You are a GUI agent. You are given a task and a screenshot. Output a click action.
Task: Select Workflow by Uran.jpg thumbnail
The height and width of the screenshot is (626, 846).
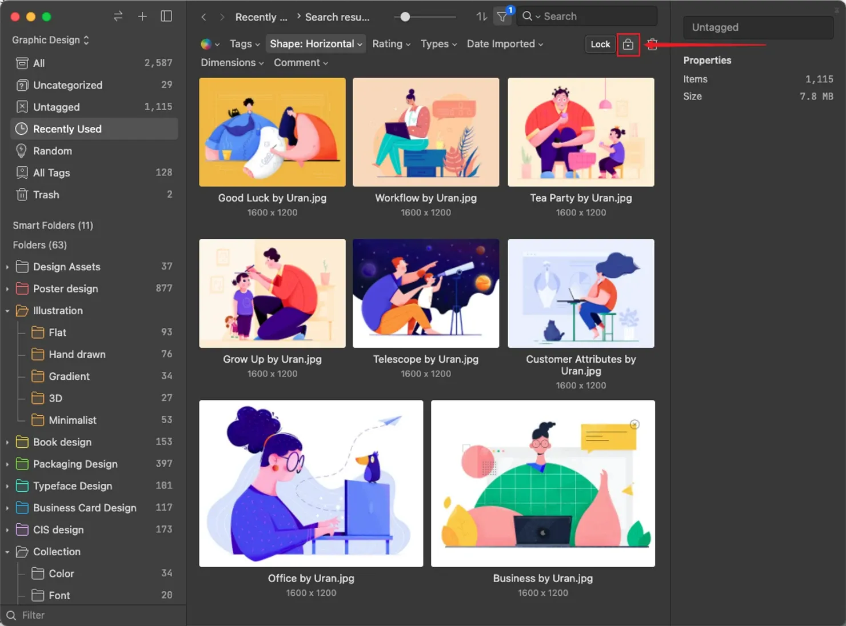pos(426,132)
